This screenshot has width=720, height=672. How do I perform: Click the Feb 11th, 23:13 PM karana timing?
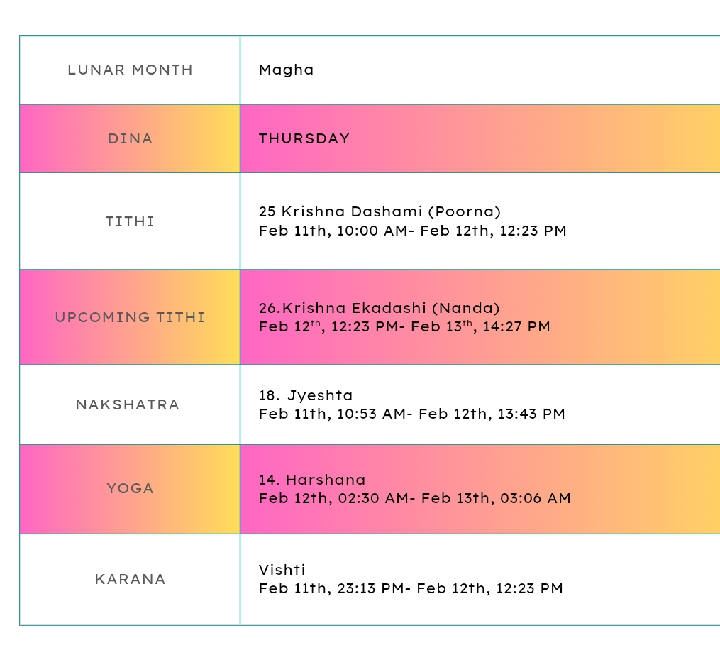point(330,588)
